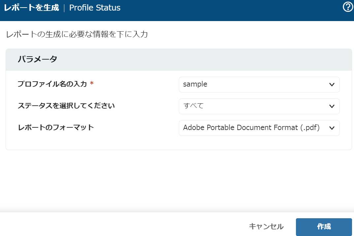Screen dimensions: 354x236
Task: Click chevron arrow beside すべて
Action: coord(332,106)
